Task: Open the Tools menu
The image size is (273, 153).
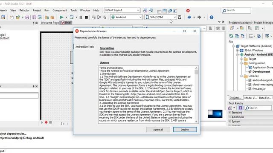Action: pos(73,10)
